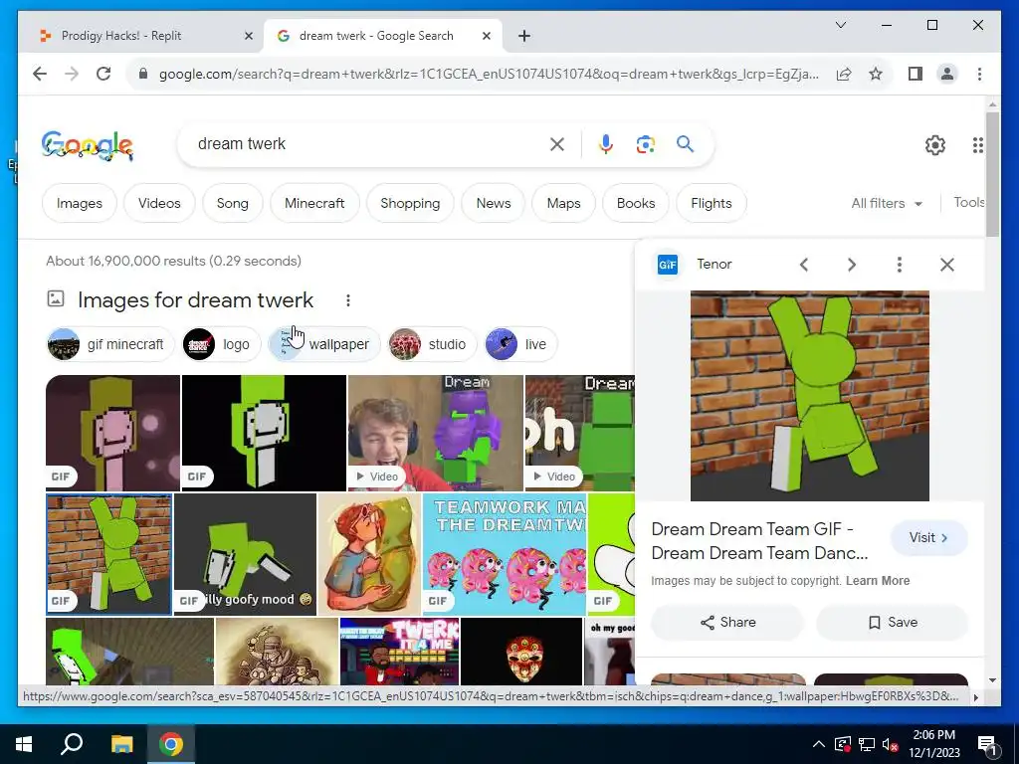The image size is (1019, 764).
Task: Select the Minecraft filter chip
Action: pyautogui.click(x=314, y=203)
